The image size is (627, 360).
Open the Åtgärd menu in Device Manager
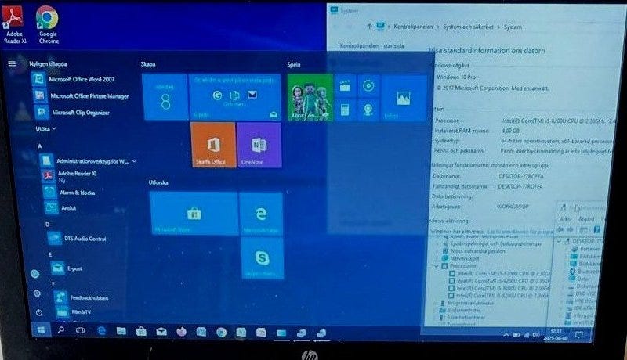(x=586, y=219)
